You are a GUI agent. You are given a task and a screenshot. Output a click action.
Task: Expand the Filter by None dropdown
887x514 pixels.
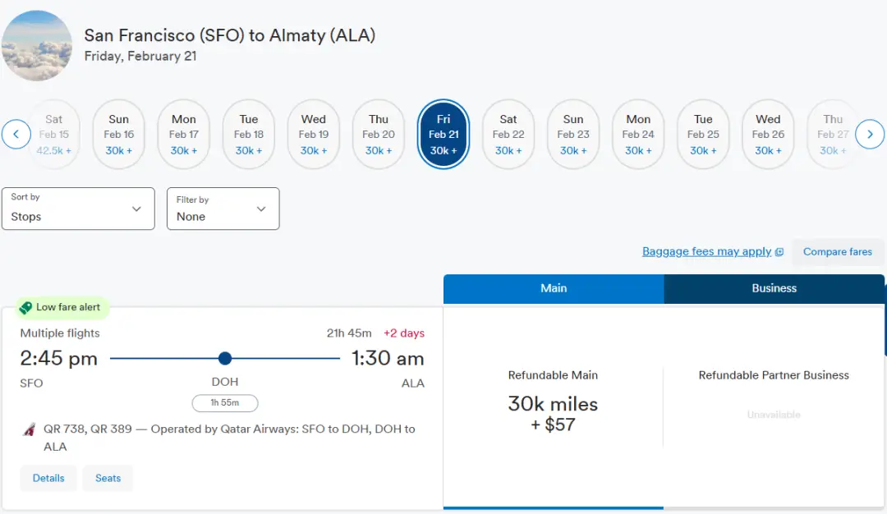pos(223,209)
